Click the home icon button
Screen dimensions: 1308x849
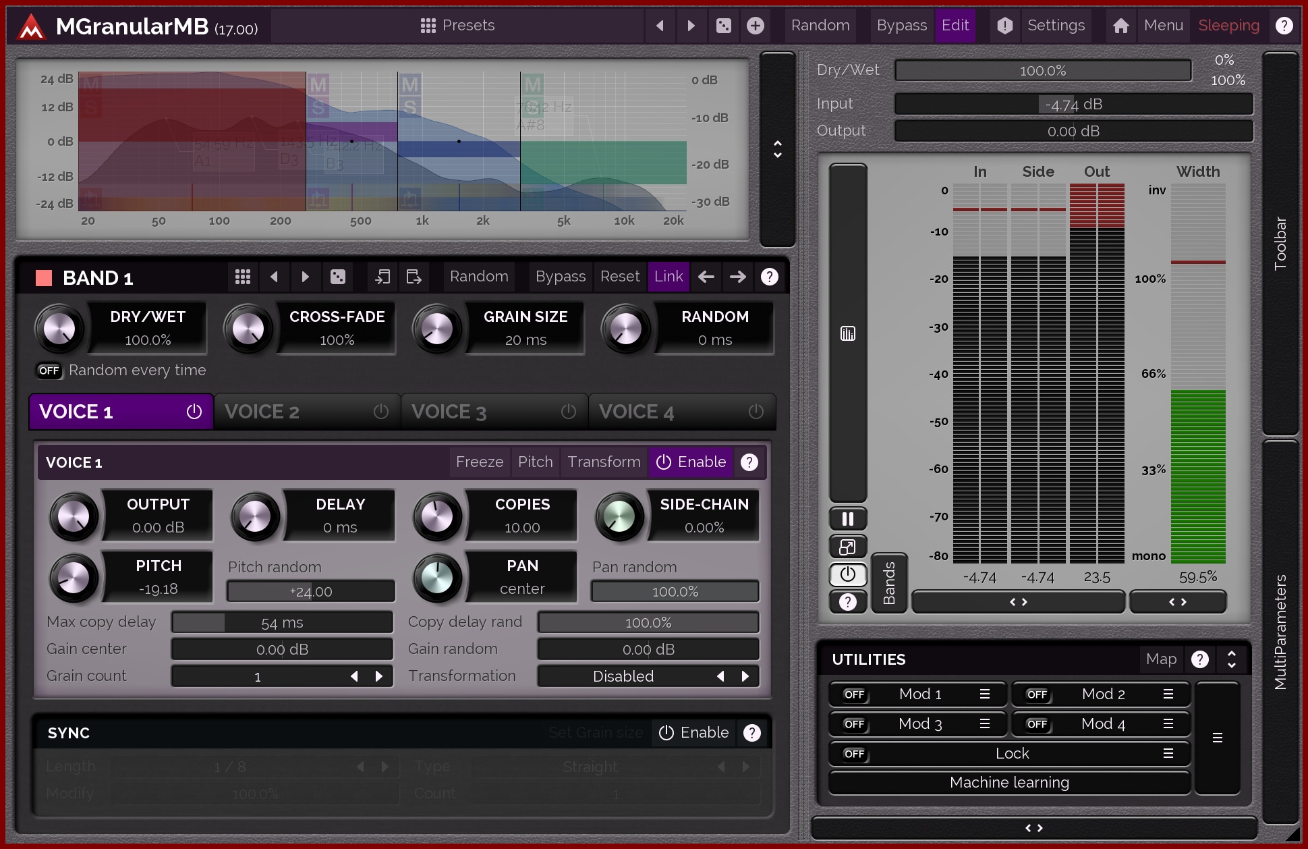(x=1120, y=26)
